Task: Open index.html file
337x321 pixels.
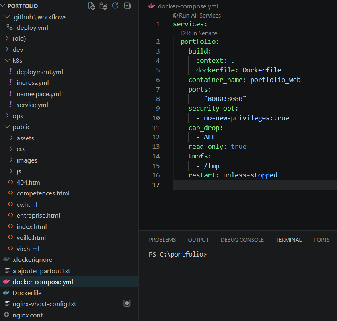Action: 32,226
